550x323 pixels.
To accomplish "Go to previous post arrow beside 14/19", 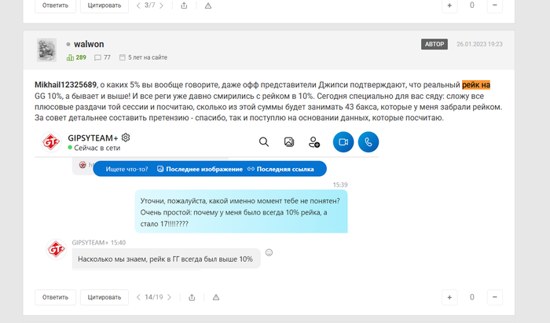I will (138, 297).
